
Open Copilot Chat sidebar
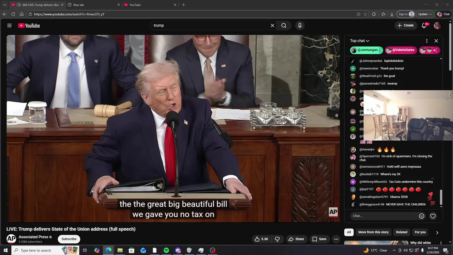[x=443, y=14]
